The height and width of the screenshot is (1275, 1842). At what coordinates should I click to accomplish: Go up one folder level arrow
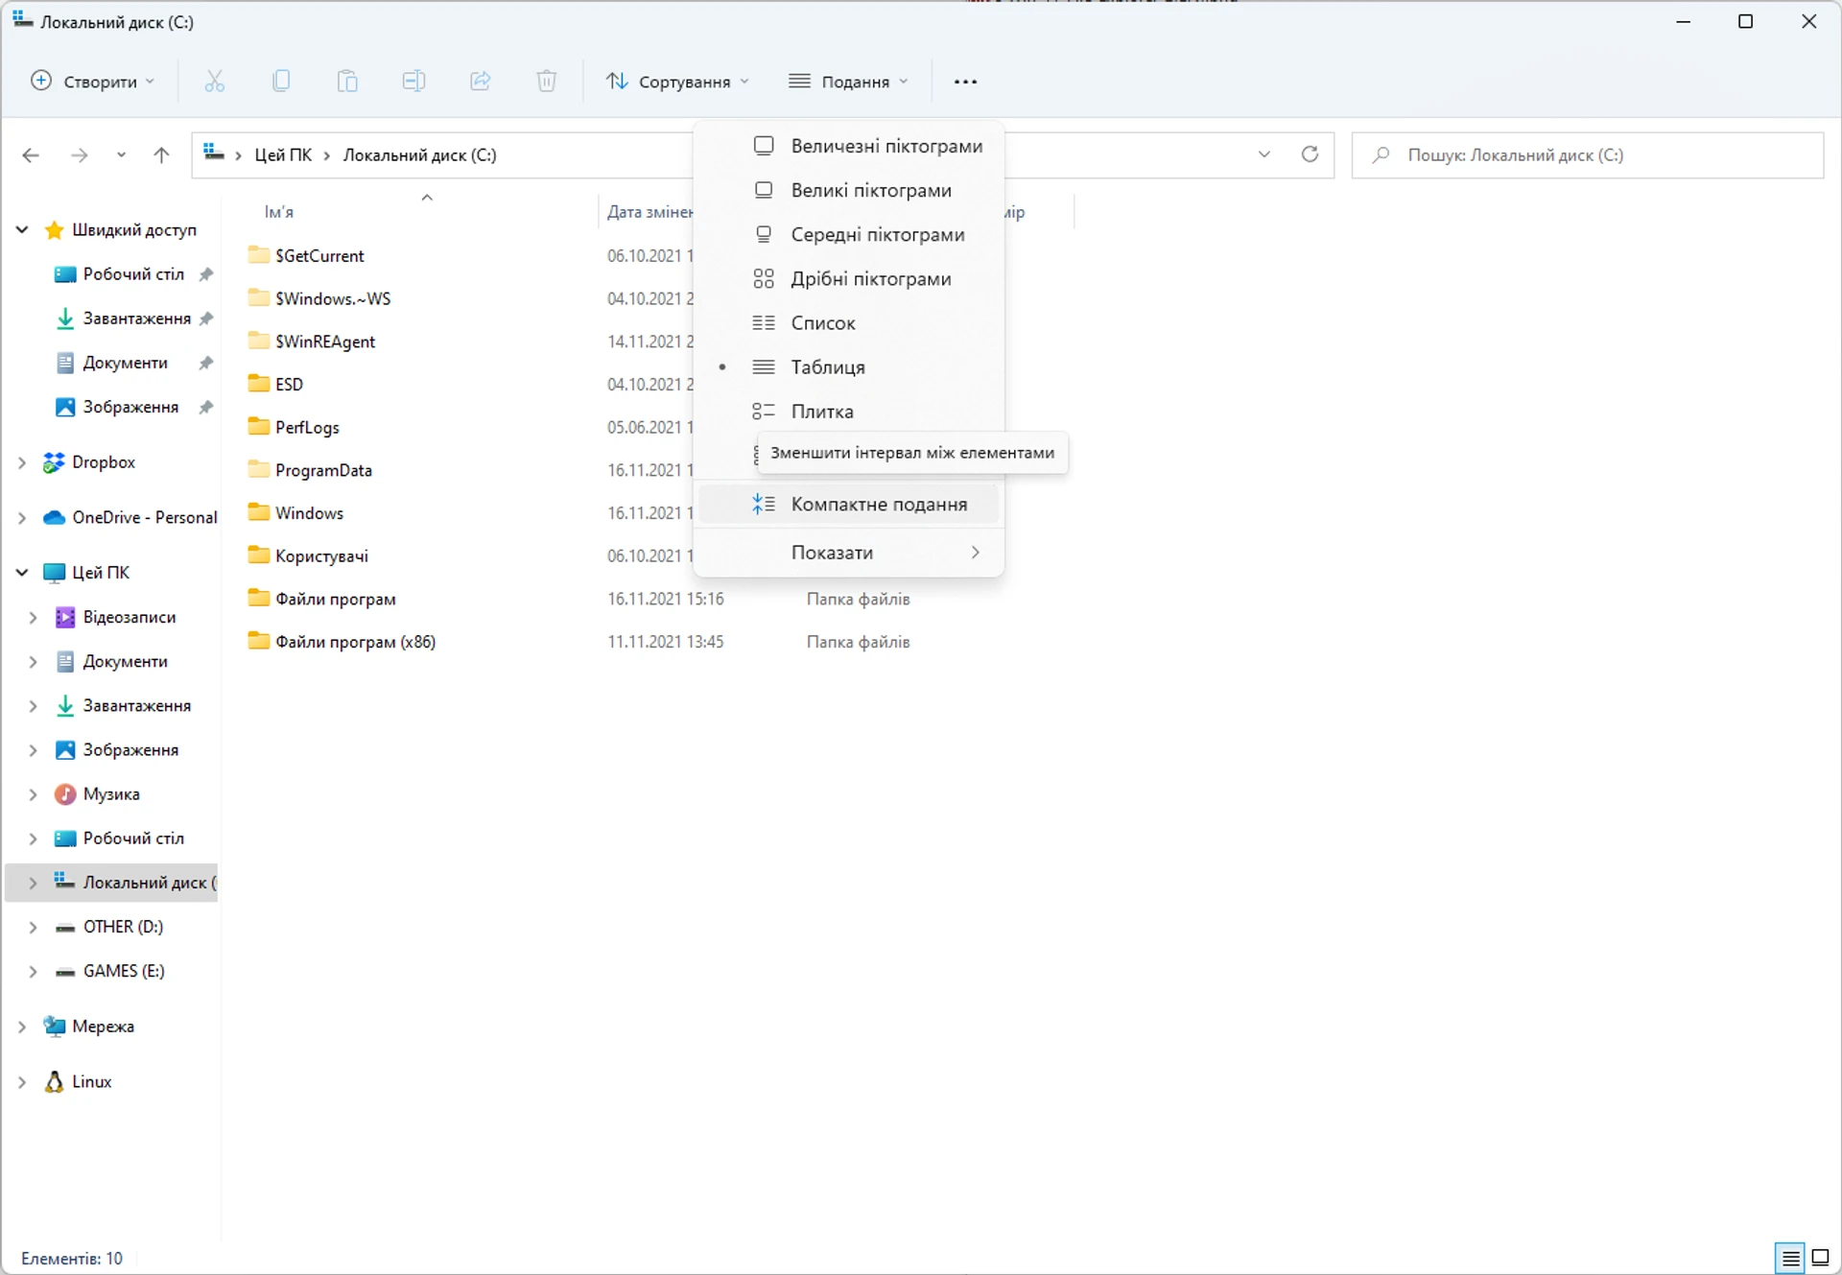(161, 154)
